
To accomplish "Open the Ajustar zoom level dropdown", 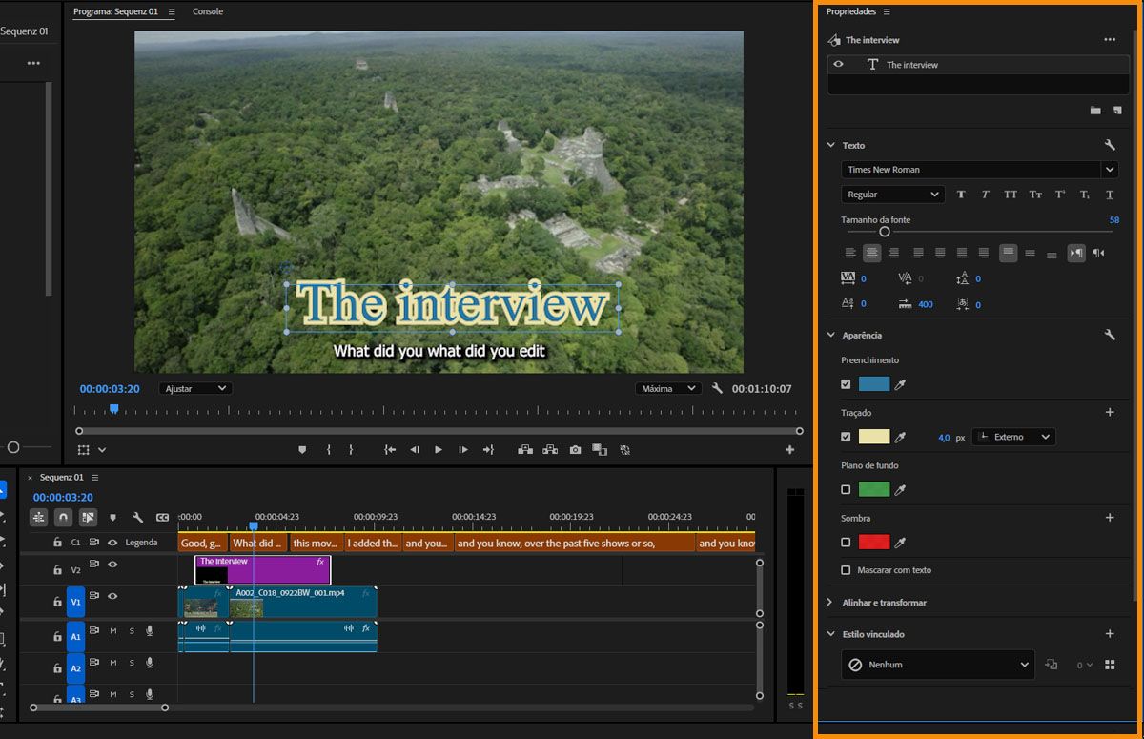I will 195,389.
